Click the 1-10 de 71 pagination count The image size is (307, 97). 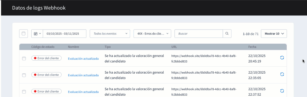251,34
